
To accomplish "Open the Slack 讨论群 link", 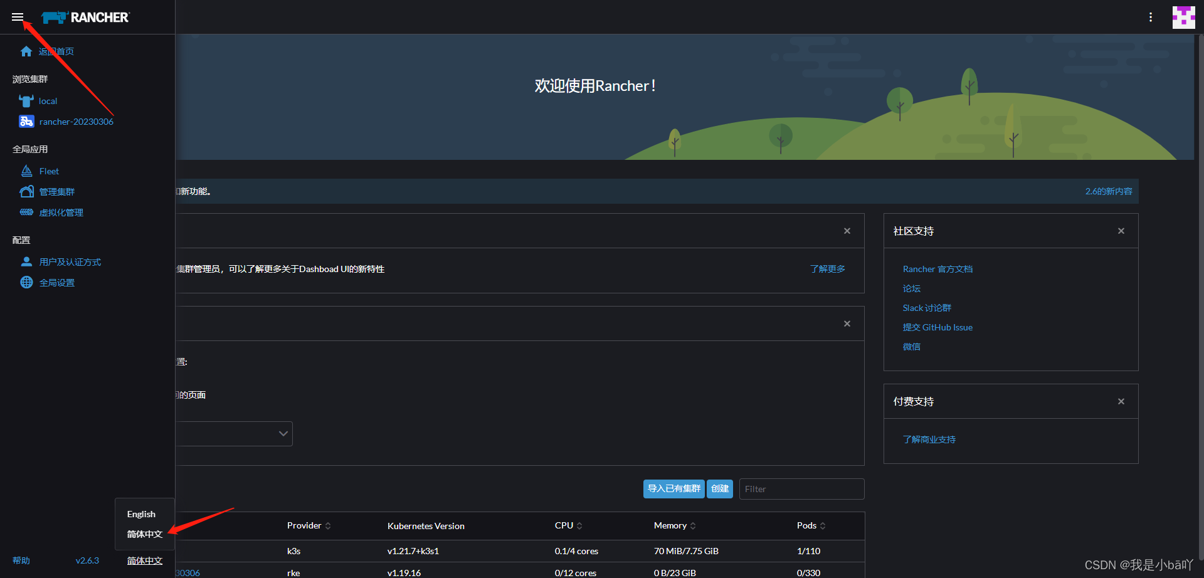I will (927, 308).
